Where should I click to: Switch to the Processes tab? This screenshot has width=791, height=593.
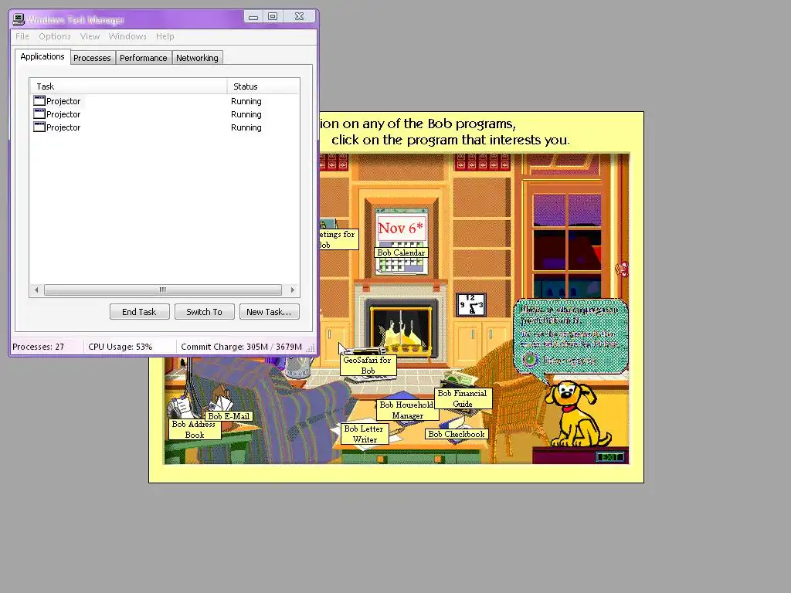tap(92, 58)
